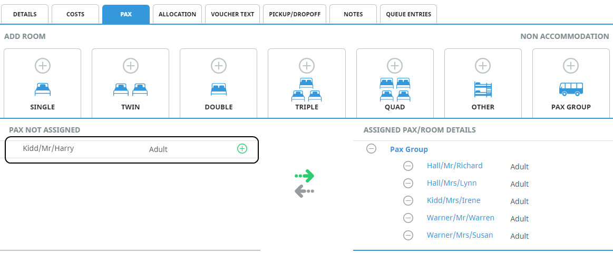Screen dimensions: 613x254
Task: Click green plus beside Kidd/Mr/Harry
Action: [x=242, y=149]
